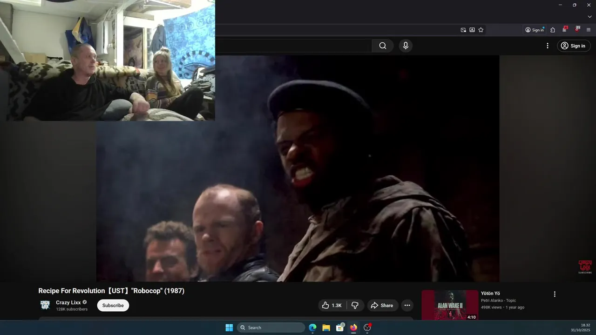The height and width of the screenshot is (335, 596).
Task: Open options menu for Yötön Yö recommendation
Action: (555, 294)
